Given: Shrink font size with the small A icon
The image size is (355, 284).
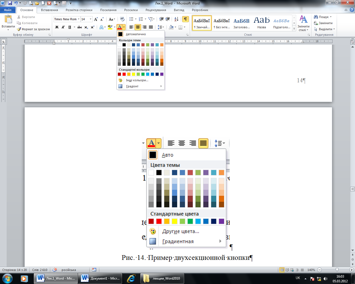Looking at the screenshot, I should [102, 19].
